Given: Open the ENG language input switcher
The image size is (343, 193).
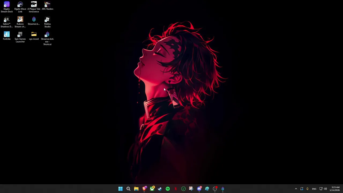Looking at the screenshot, I should pyautogui.click(x=314, y=189).
